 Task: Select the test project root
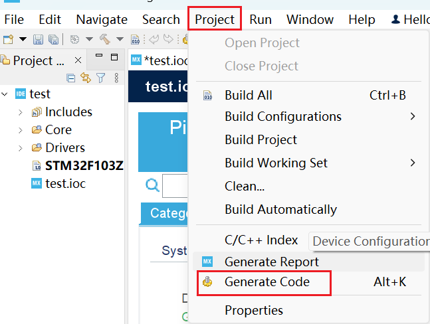click(x=40, y=94)
